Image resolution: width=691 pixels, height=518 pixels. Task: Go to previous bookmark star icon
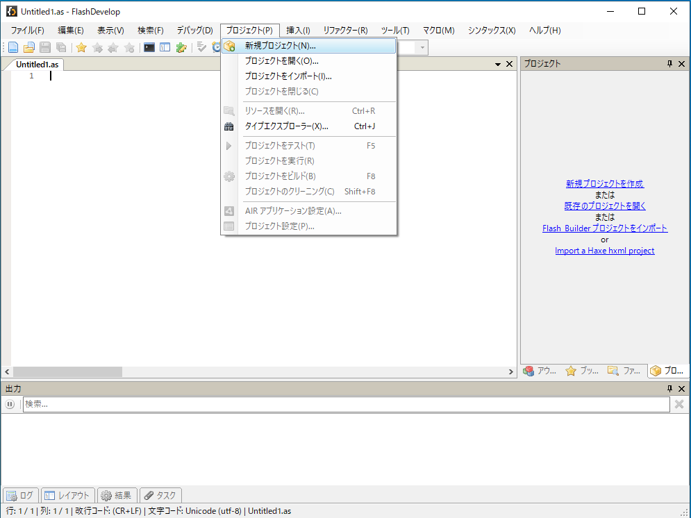click(113, 47)
